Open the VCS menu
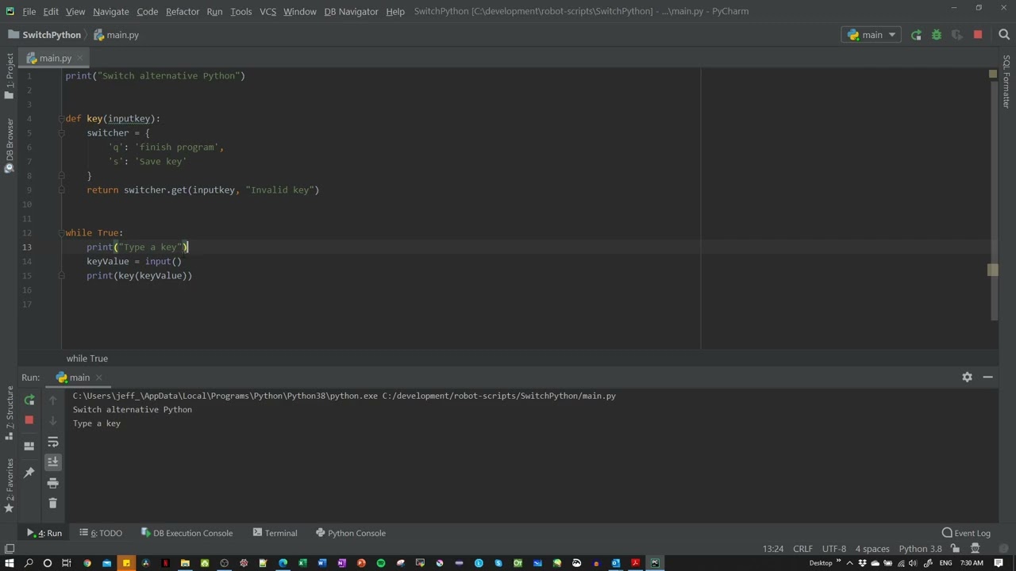 pos(267,11)
